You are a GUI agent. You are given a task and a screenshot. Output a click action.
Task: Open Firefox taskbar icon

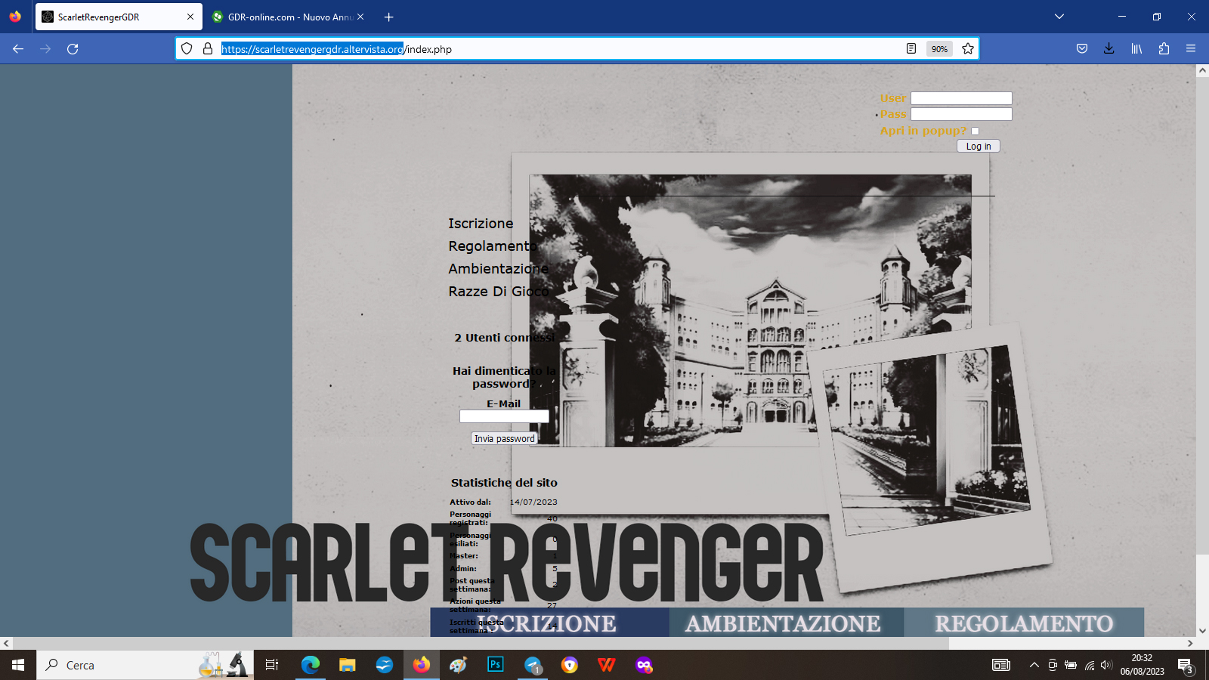tap(421, 665)
